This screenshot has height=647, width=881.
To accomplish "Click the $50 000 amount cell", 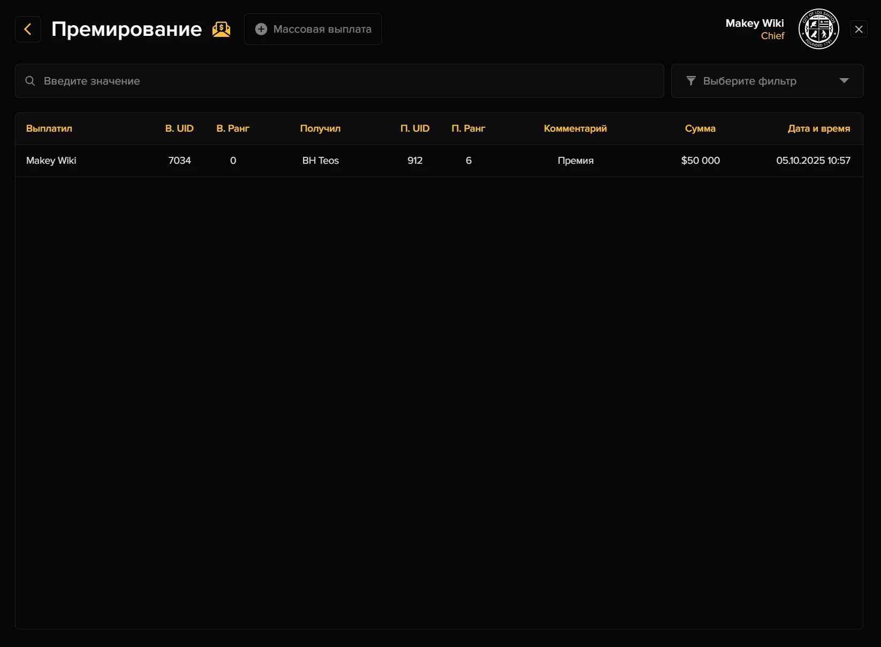I will (x=700, y=161).
